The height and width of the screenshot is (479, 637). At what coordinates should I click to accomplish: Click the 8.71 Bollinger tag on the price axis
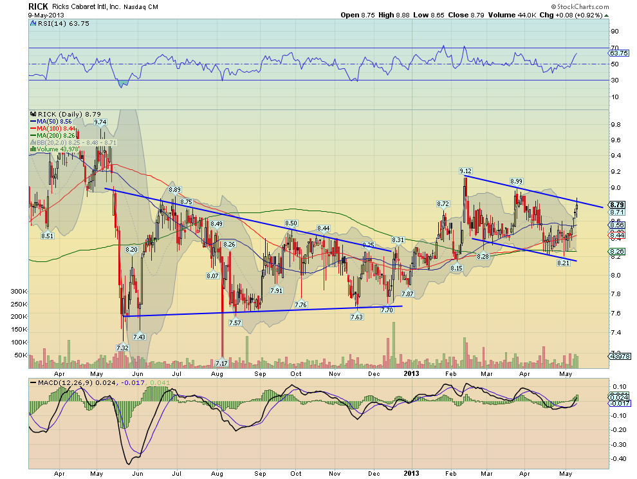(617, 212)
